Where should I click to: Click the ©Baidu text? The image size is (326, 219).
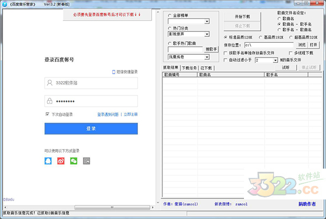pyautogui.click(x=9, y=199)
